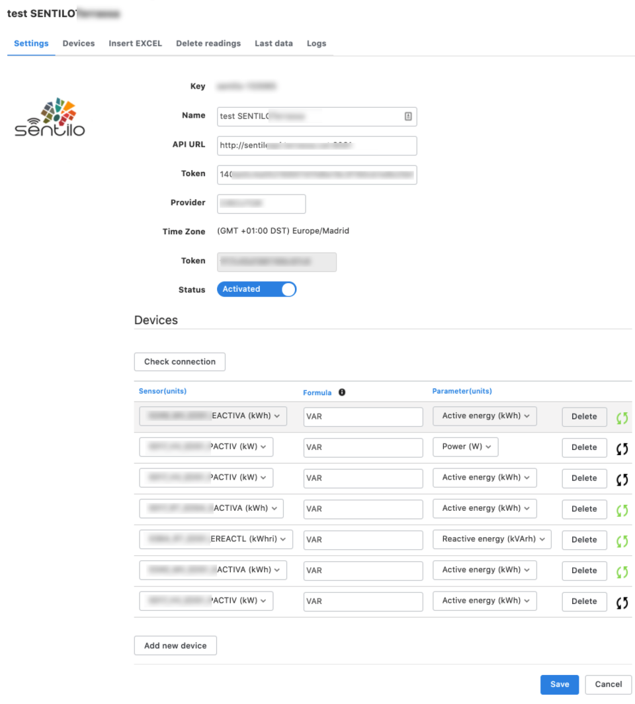Sort by the Sensor(units) column header

pyautogui.click(x=163, y=391)
